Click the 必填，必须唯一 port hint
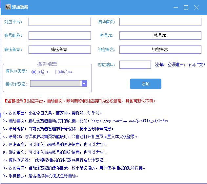 [x=180, y=64]
